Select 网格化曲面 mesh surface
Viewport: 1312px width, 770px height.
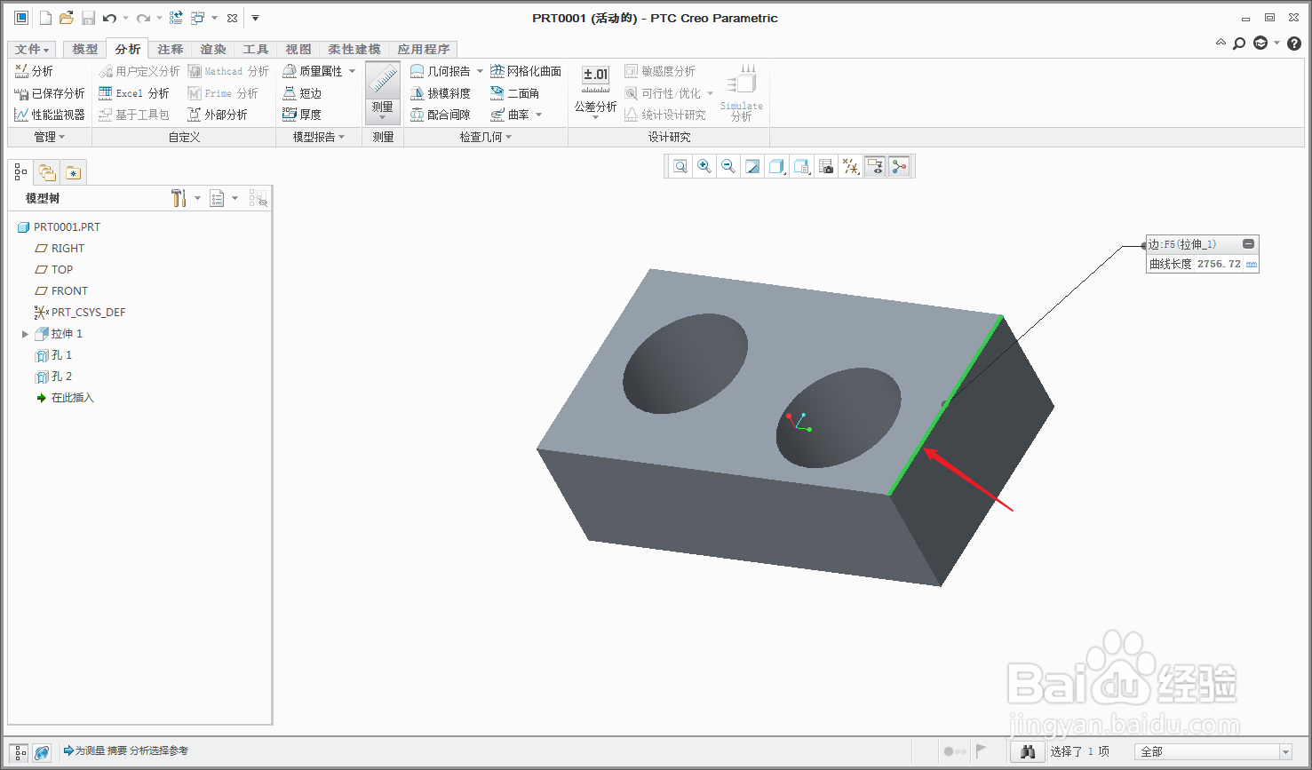(x=526, y=71)
